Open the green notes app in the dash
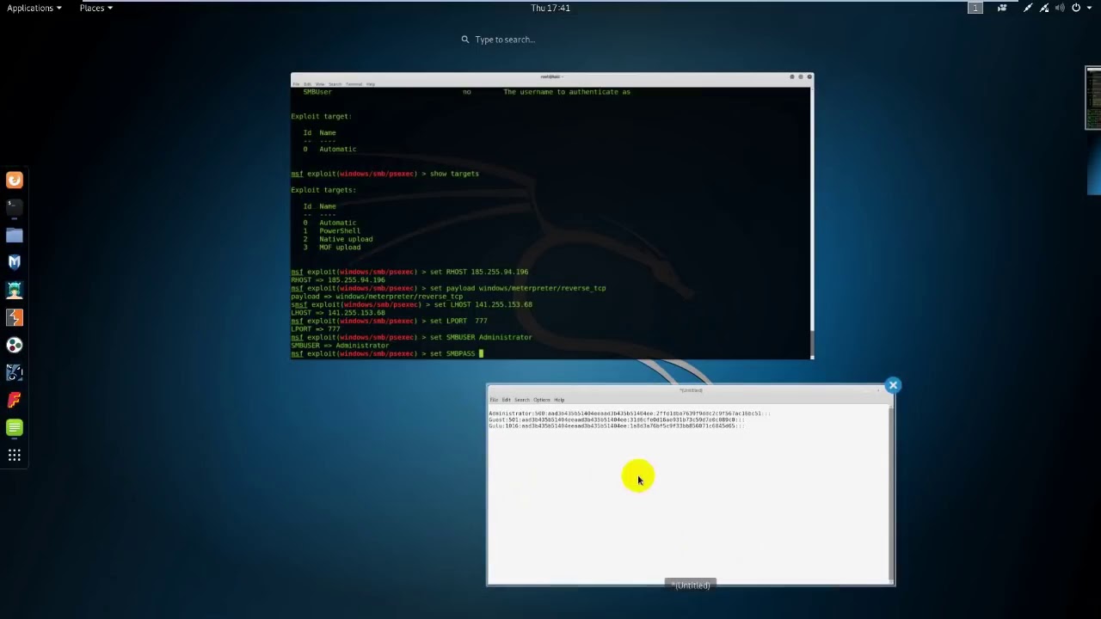The width and height of the screenshot is (1101, 619). tap(15, 427)
